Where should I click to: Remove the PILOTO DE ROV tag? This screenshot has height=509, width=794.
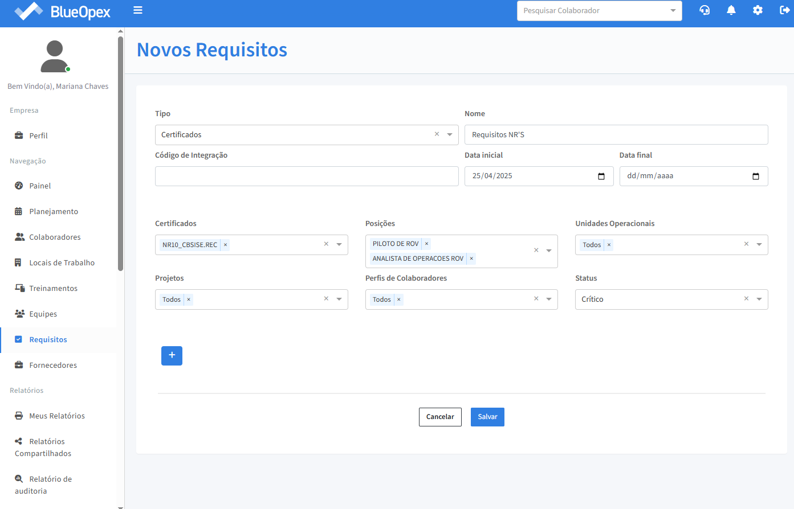(426, 244)
